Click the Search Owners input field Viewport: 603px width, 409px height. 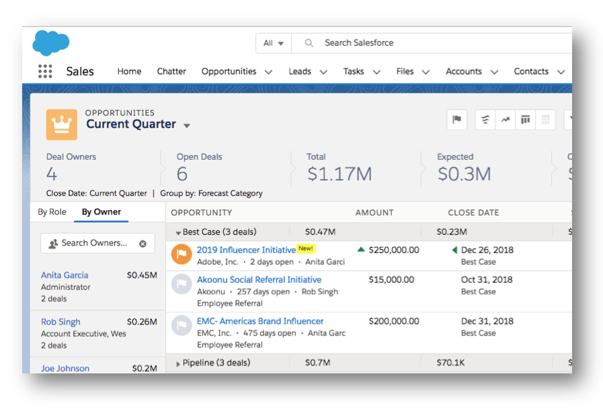[97, 244]
